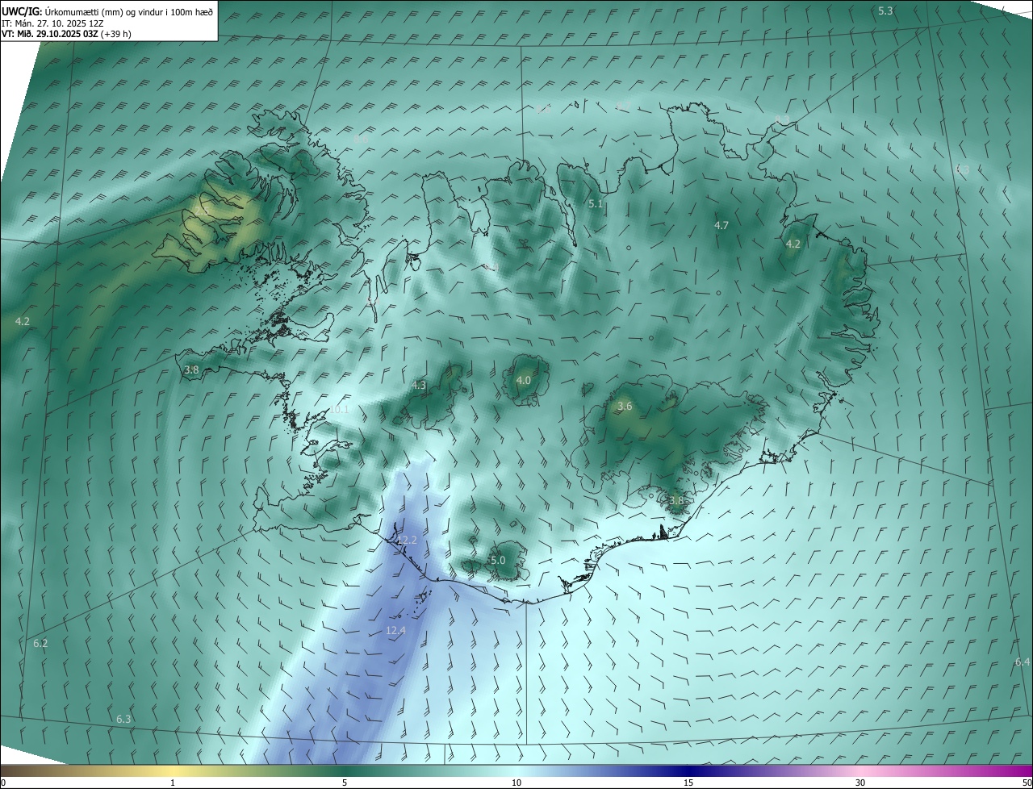Click the 4.2 value beside the 4.7 label

point(793,244)
